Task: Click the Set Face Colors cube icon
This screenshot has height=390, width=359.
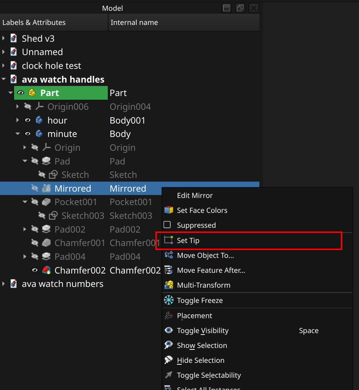Action: point(169,210)
